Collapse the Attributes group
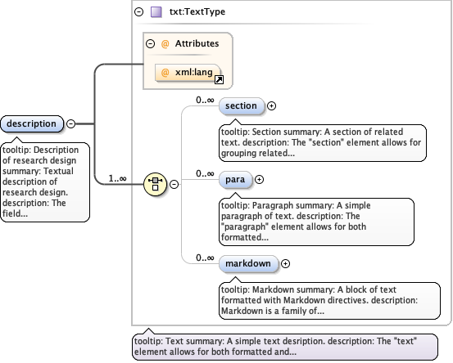Viewport: 453px width, 363px height. [x=150, y=44]
